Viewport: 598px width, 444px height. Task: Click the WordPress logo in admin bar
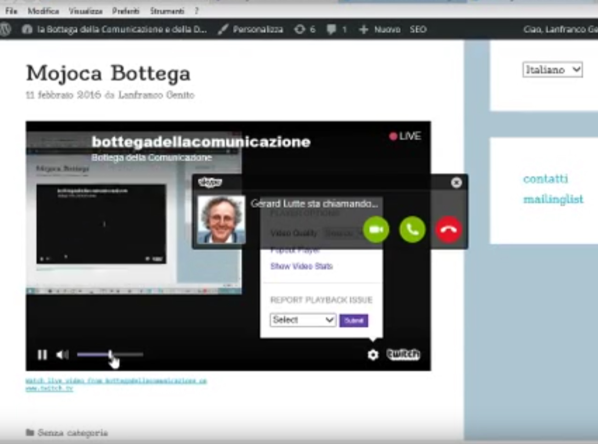click(x=5, y=29)
